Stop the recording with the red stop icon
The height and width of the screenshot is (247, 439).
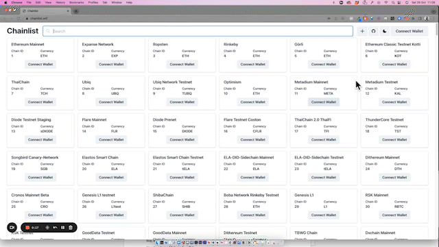(27, 228)
